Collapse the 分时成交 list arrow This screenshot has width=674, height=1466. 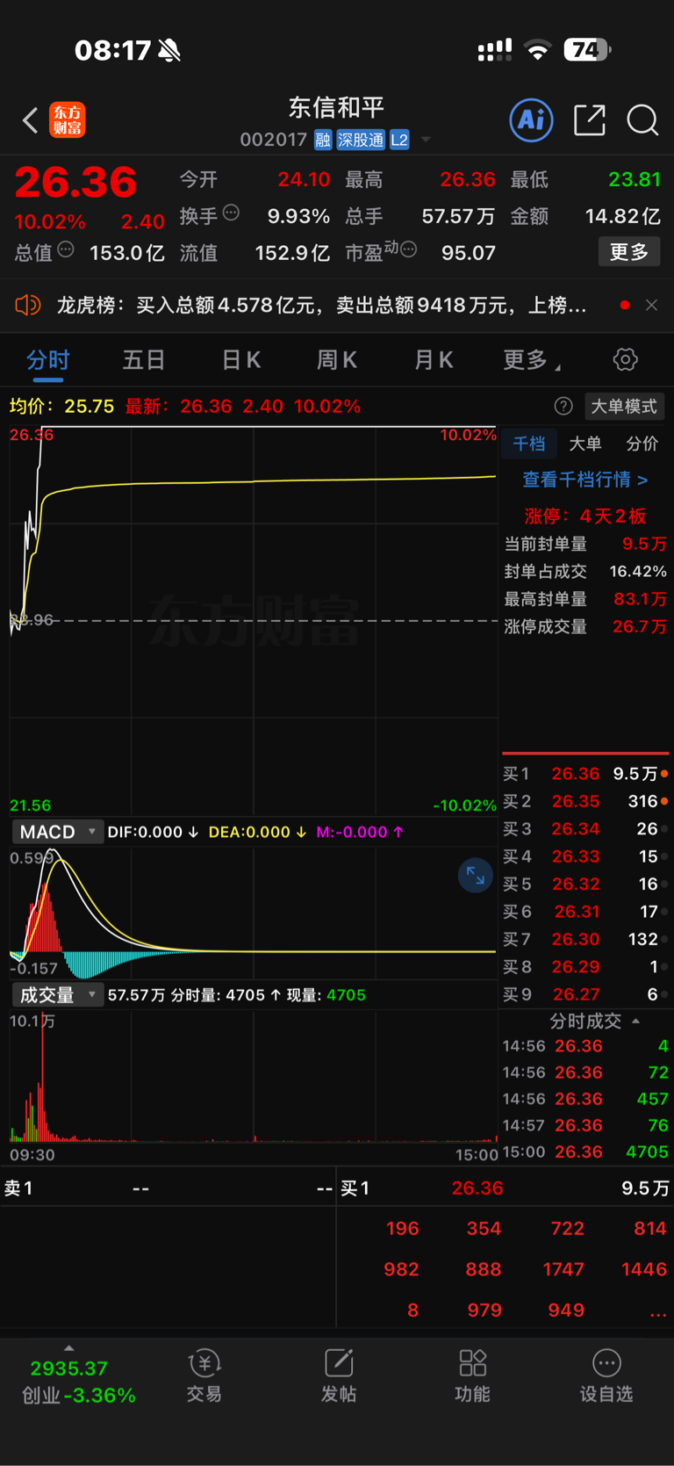pos(636,1021)
